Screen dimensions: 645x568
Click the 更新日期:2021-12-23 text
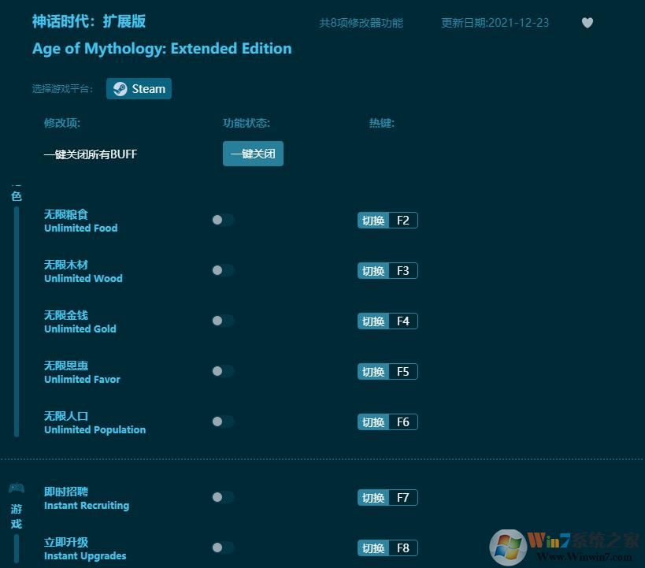coord(495,23)
